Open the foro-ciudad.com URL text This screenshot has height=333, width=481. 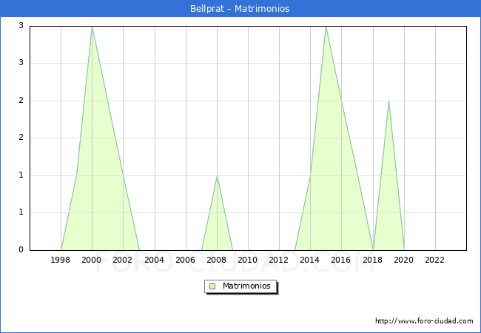pos(424,321)
